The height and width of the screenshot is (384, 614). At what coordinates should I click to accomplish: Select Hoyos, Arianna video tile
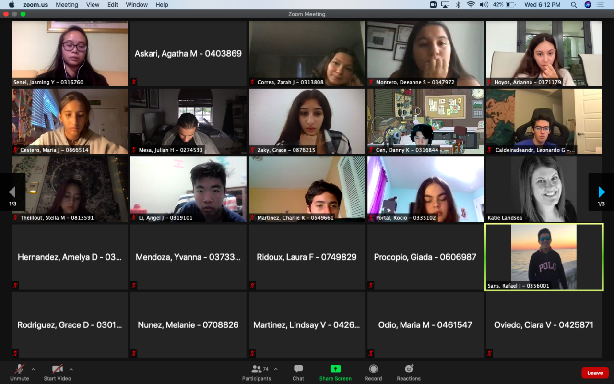[x=544, y=53]
